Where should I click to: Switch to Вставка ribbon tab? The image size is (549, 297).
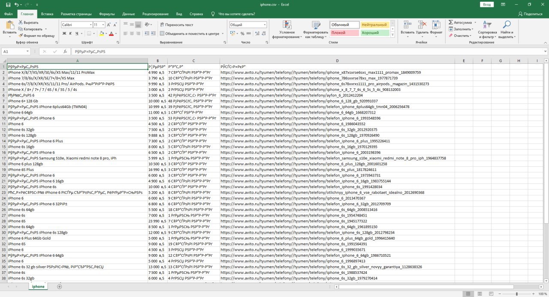coord(47,14)
